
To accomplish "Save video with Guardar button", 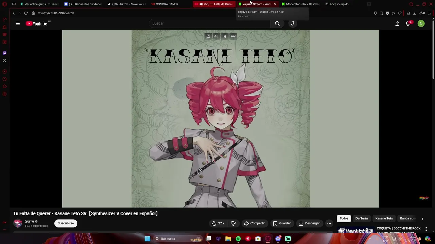I will tap(282, 223).
